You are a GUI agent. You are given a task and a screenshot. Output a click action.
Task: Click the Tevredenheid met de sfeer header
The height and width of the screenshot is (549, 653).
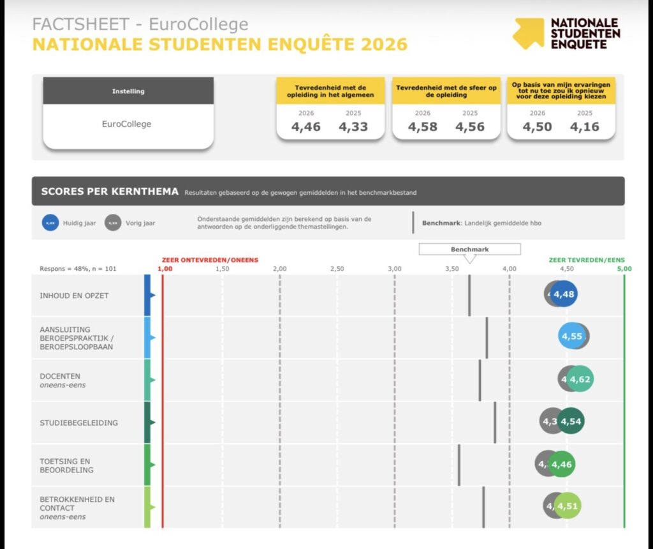pos(446,91)
